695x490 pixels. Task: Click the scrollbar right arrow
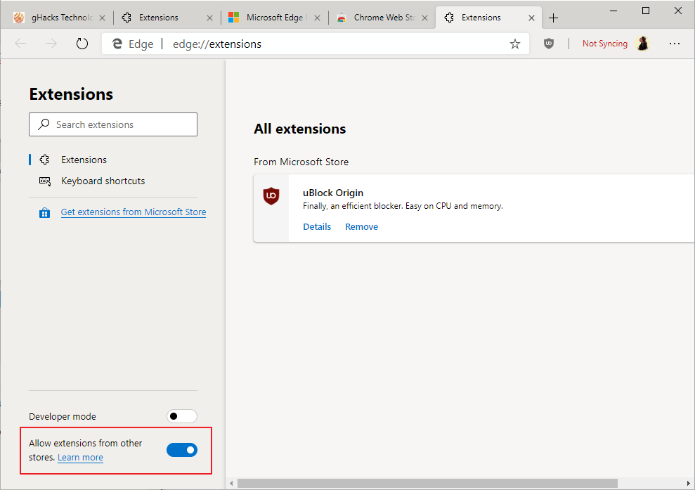(688, 483)
